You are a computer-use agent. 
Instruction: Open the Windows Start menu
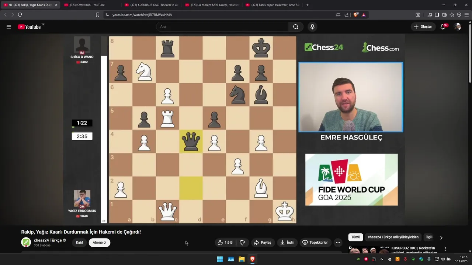[220, 259]
